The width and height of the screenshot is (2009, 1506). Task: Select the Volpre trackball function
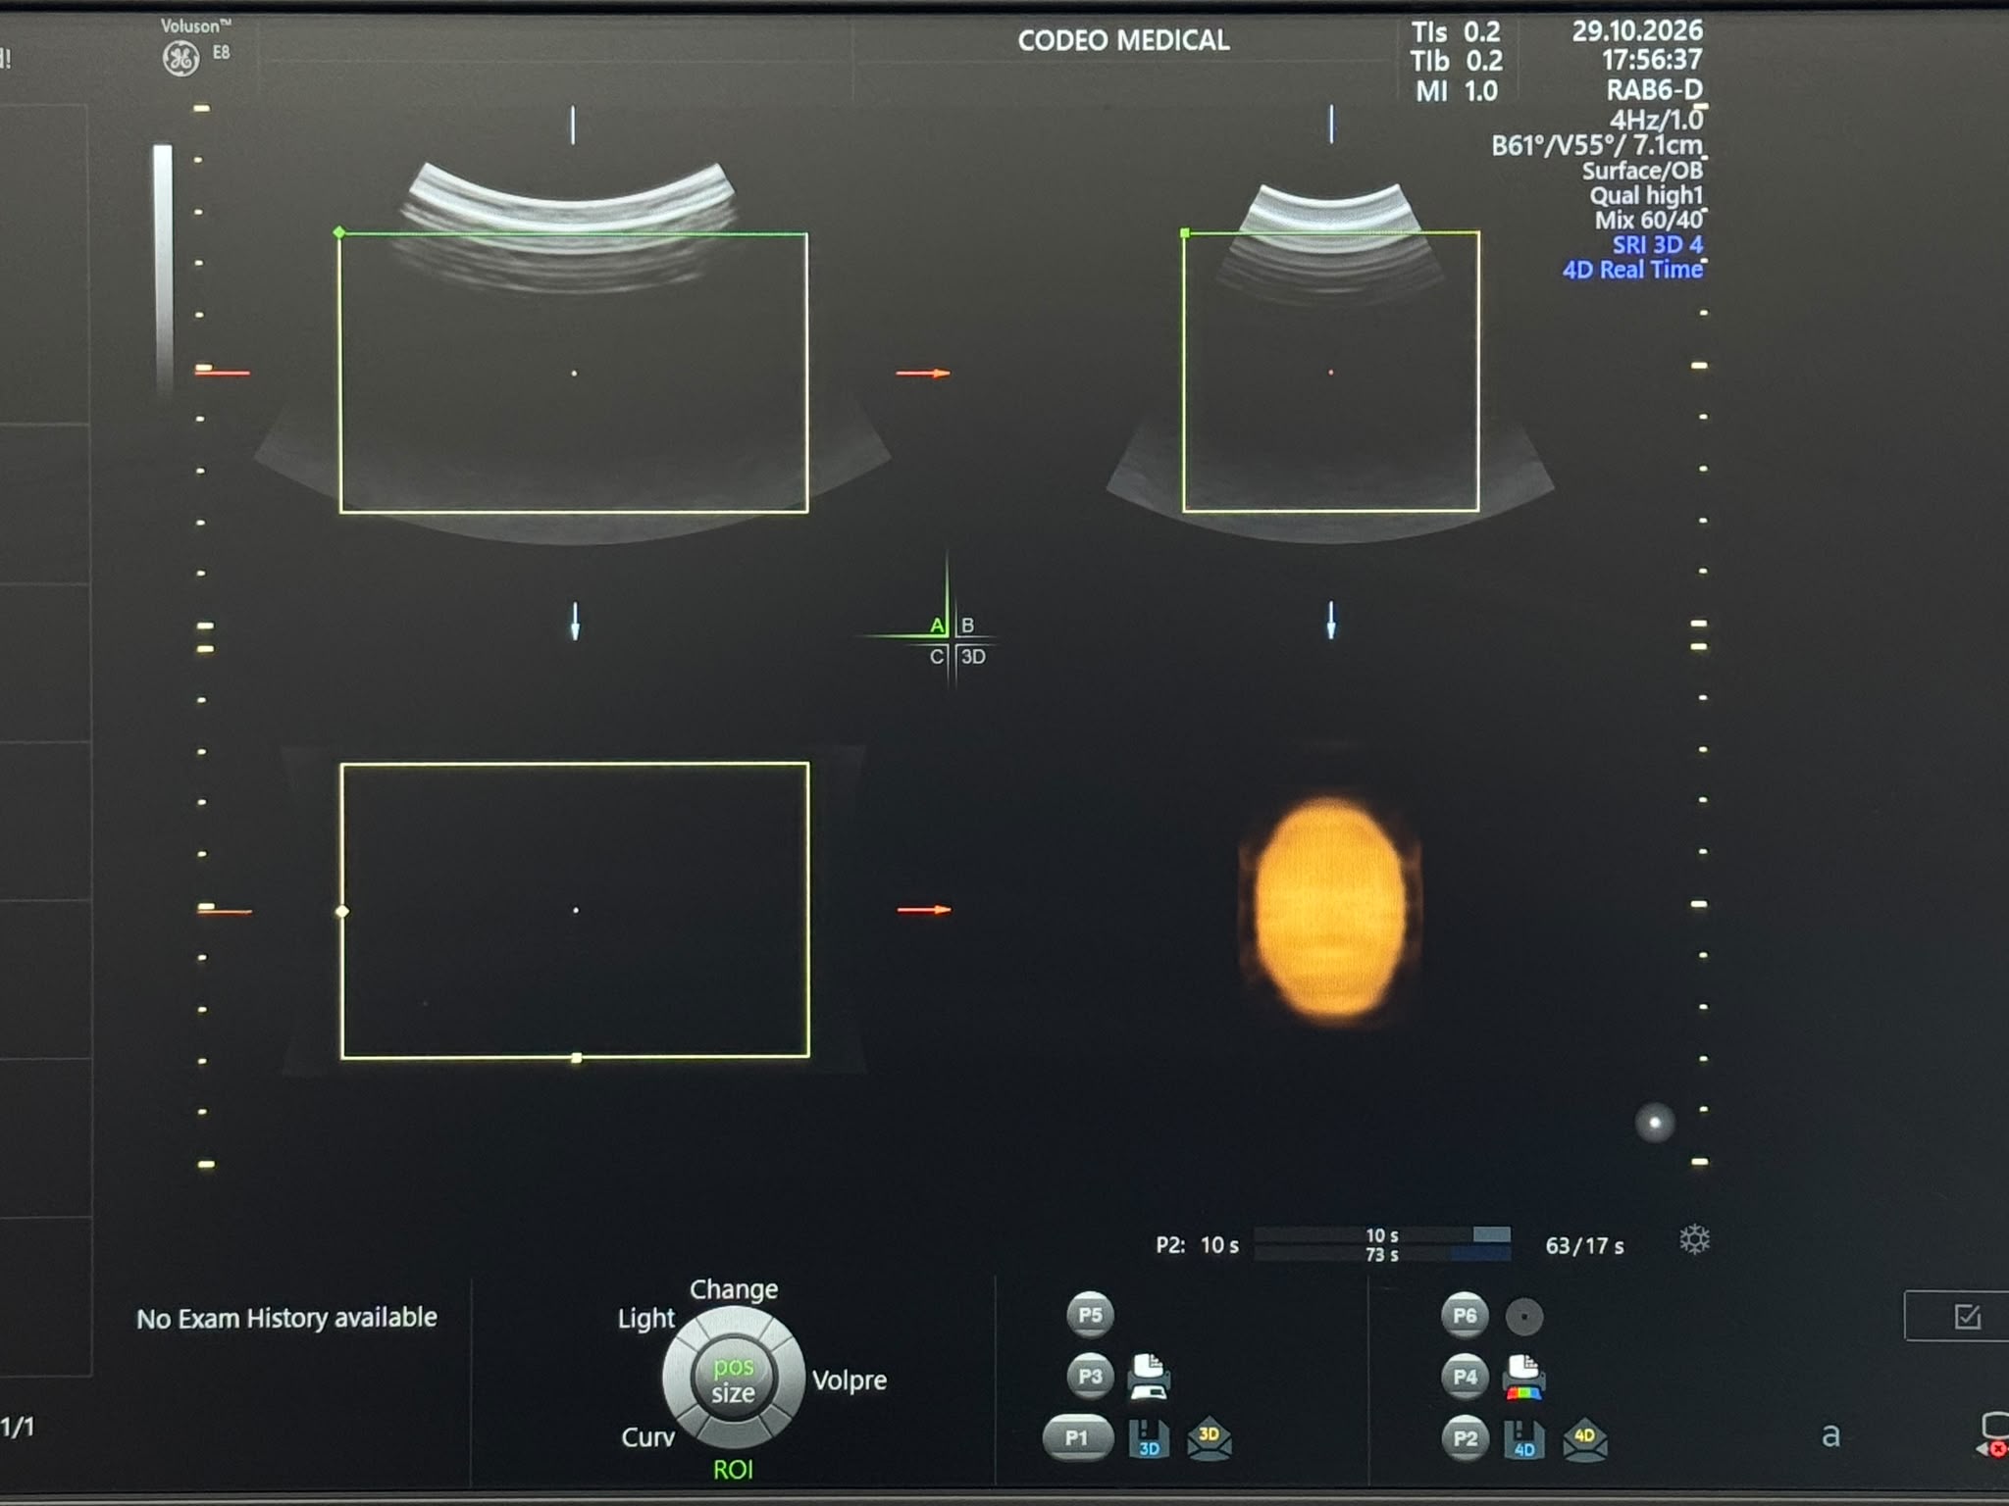click(850, 1380)
